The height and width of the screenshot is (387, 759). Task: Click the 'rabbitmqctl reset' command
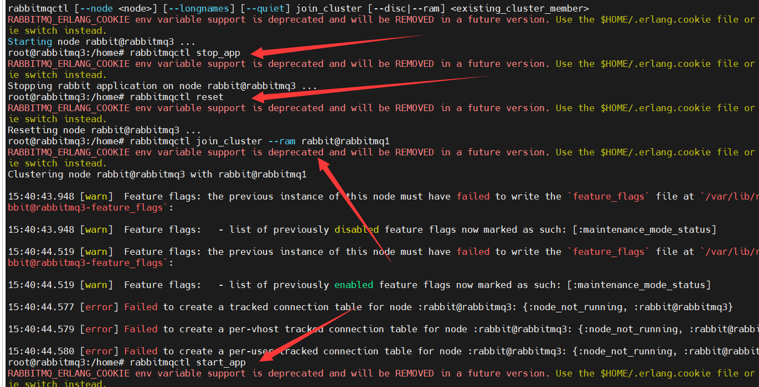pyautogui.click(x=177, y=97)
